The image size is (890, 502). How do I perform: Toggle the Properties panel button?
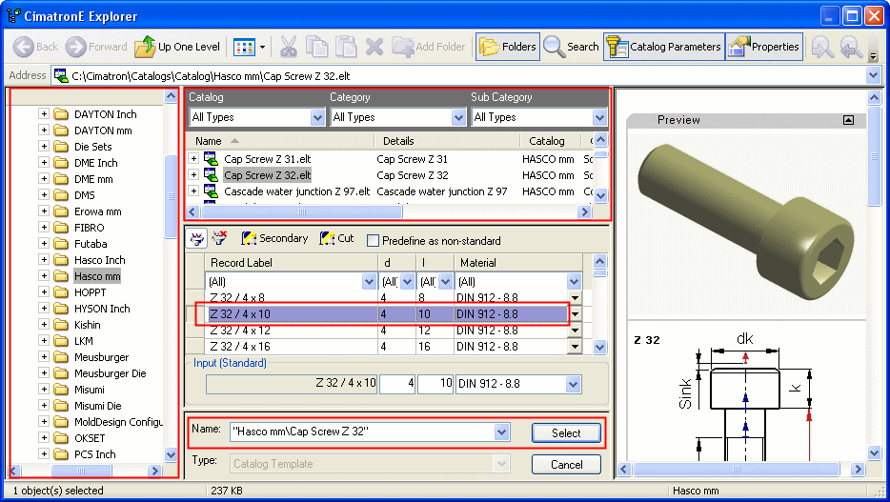(763, 47)
